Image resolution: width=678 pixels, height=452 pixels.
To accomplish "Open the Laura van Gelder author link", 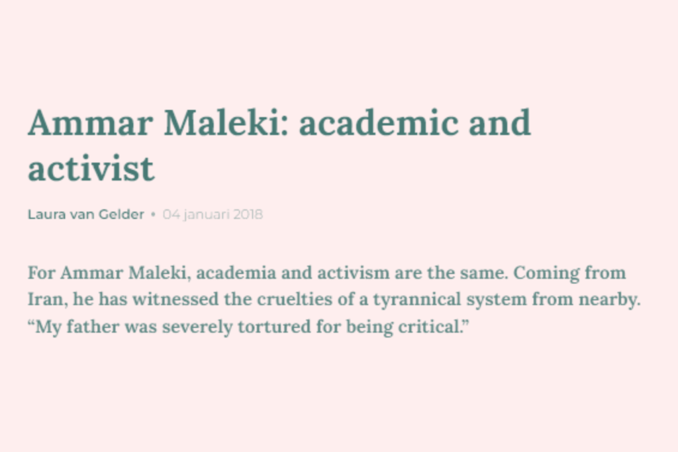I will [x=86, y=214].
